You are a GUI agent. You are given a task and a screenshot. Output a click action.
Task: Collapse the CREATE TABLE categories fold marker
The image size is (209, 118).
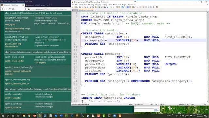pos(80,33)
